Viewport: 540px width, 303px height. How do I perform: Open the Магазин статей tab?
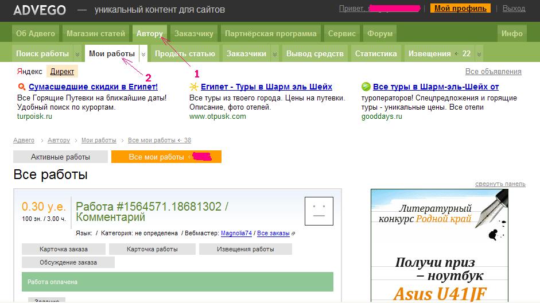click(96, 33)
